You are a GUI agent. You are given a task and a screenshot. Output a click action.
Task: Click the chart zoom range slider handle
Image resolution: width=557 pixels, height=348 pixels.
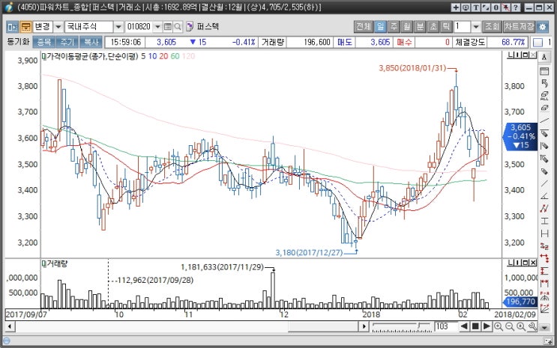[419, 326]
